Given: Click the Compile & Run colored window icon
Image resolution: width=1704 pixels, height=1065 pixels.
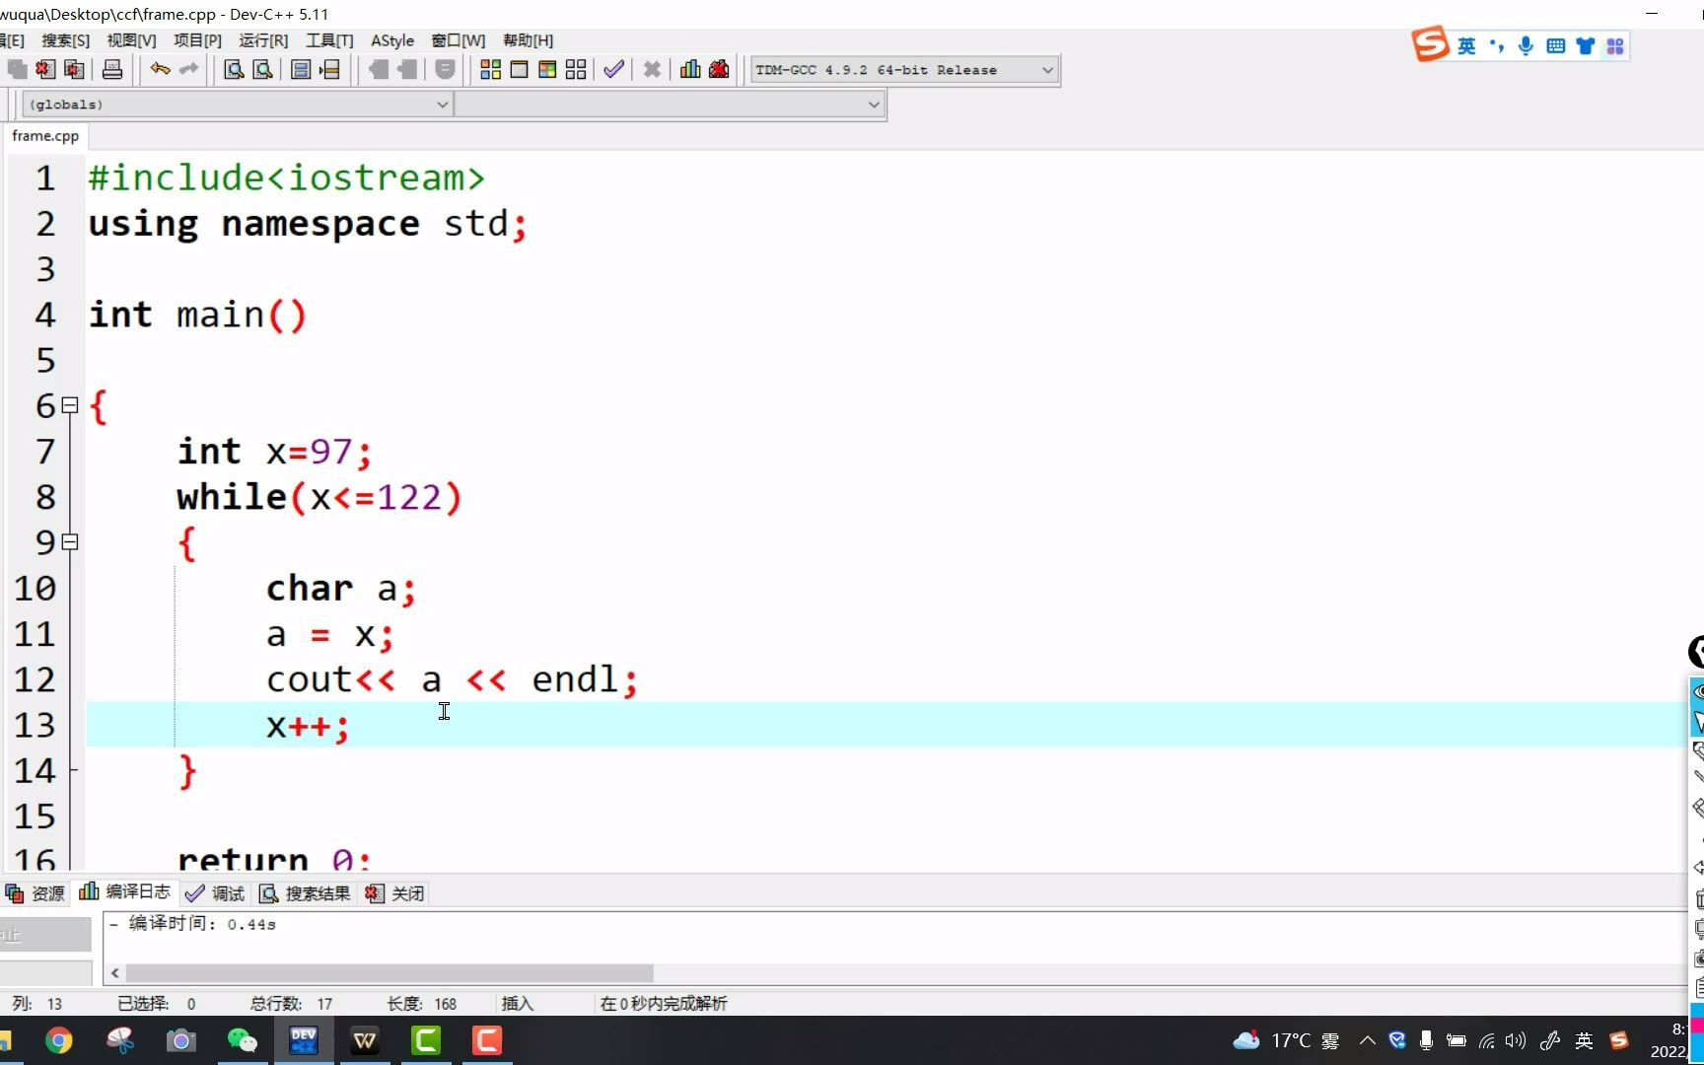Looking at the screenshot, I should [x=547, y=69].
